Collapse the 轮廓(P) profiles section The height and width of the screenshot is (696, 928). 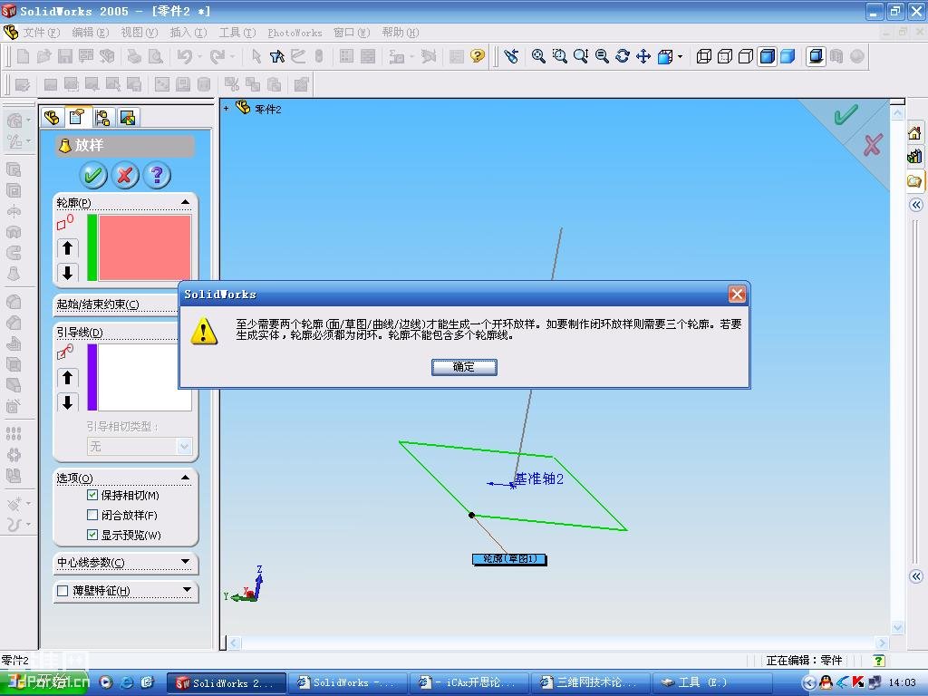point(185,202)
